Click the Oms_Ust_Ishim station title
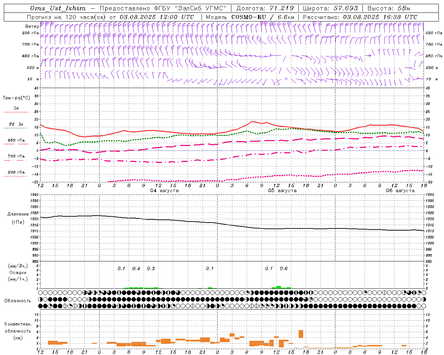The width and height of the screenshot is (444, 355). click(x=58, y=8)
